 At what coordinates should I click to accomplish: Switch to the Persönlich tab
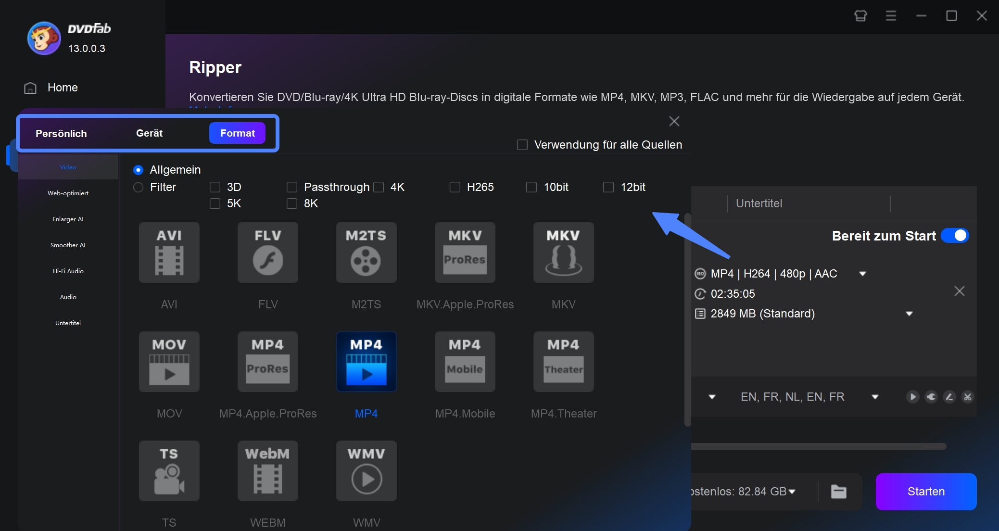click(62, 133)
